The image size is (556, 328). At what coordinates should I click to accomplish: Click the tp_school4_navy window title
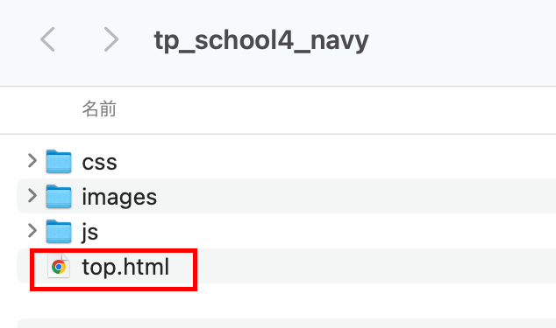[x=261, y=41]
